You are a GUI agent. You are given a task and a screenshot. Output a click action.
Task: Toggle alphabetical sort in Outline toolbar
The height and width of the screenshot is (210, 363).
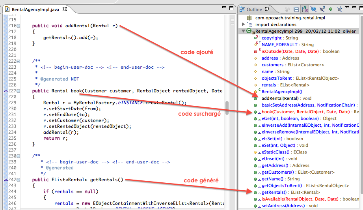point(304,9)
